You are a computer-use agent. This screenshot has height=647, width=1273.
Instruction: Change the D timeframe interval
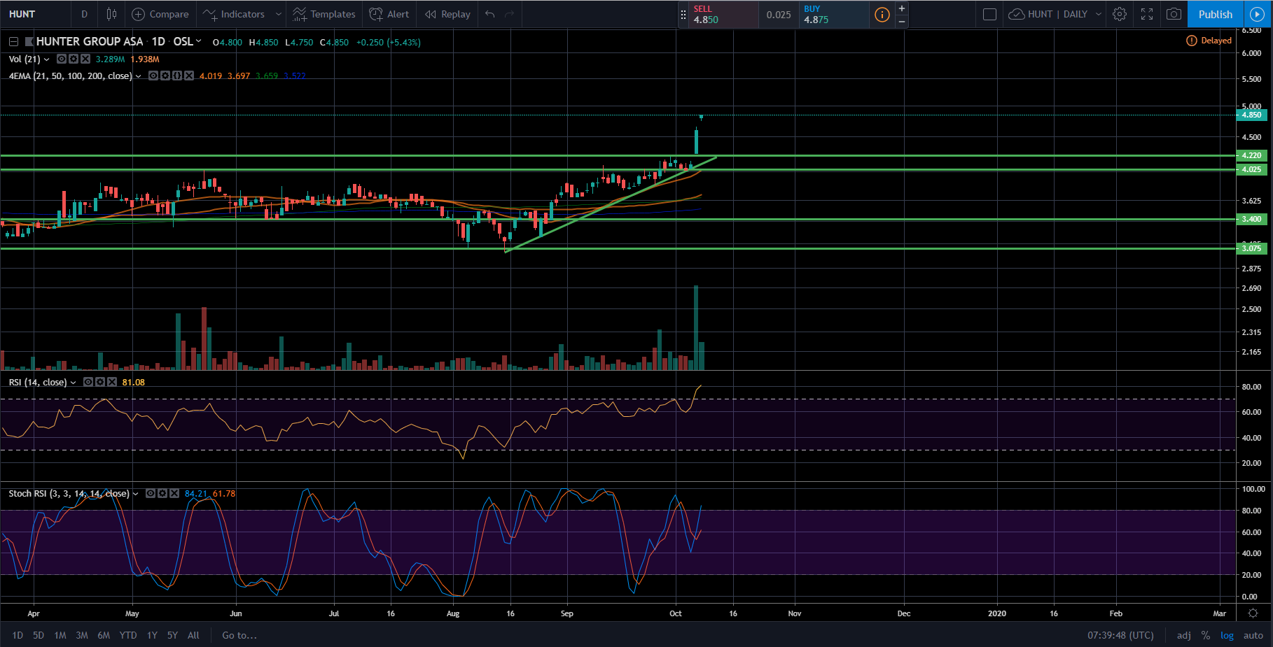[84, 14]
